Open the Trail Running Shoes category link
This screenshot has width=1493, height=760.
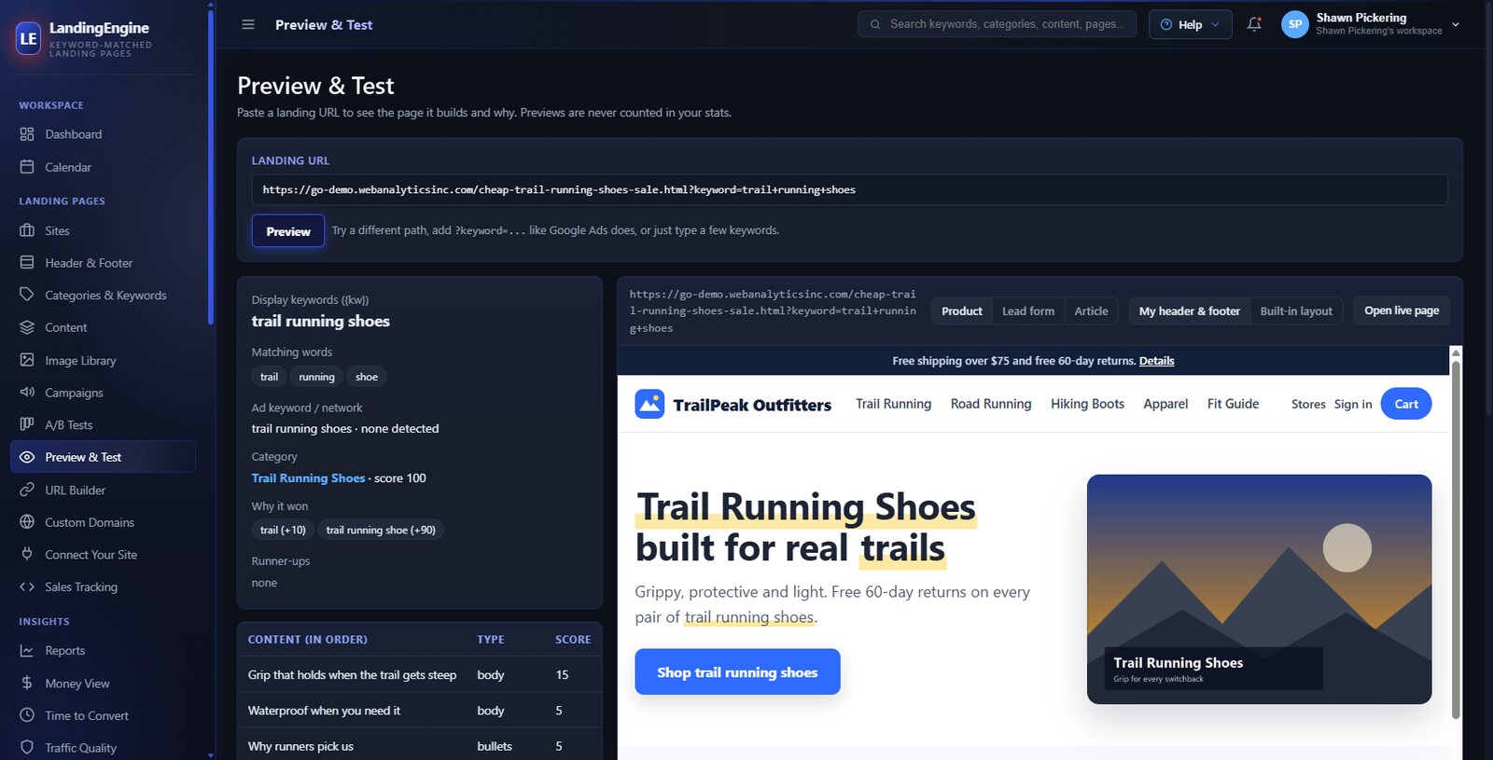tap(308, 478)
